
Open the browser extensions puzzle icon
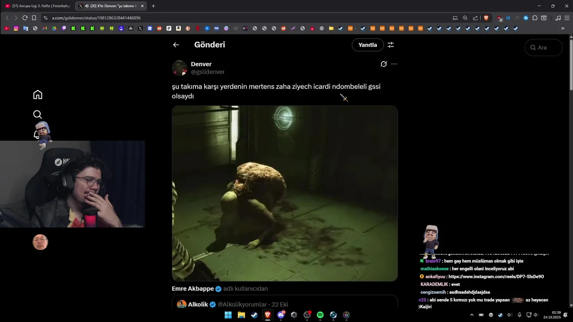pyautogui.click(x=535, y=18)
